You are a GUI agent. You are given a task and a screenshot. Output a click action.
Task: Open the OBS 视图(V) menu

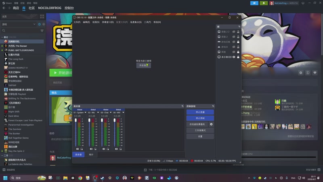96,22
